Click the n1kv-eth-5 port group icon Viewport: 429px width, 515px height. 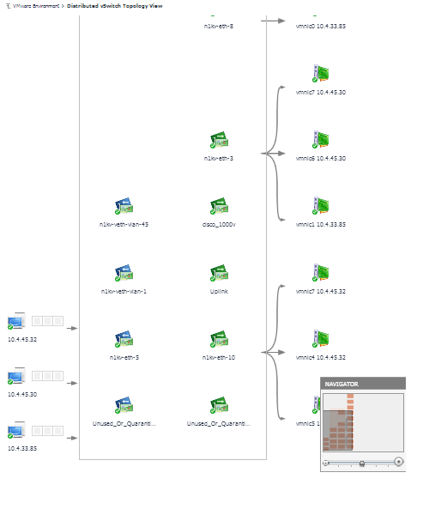click(124, 339)
